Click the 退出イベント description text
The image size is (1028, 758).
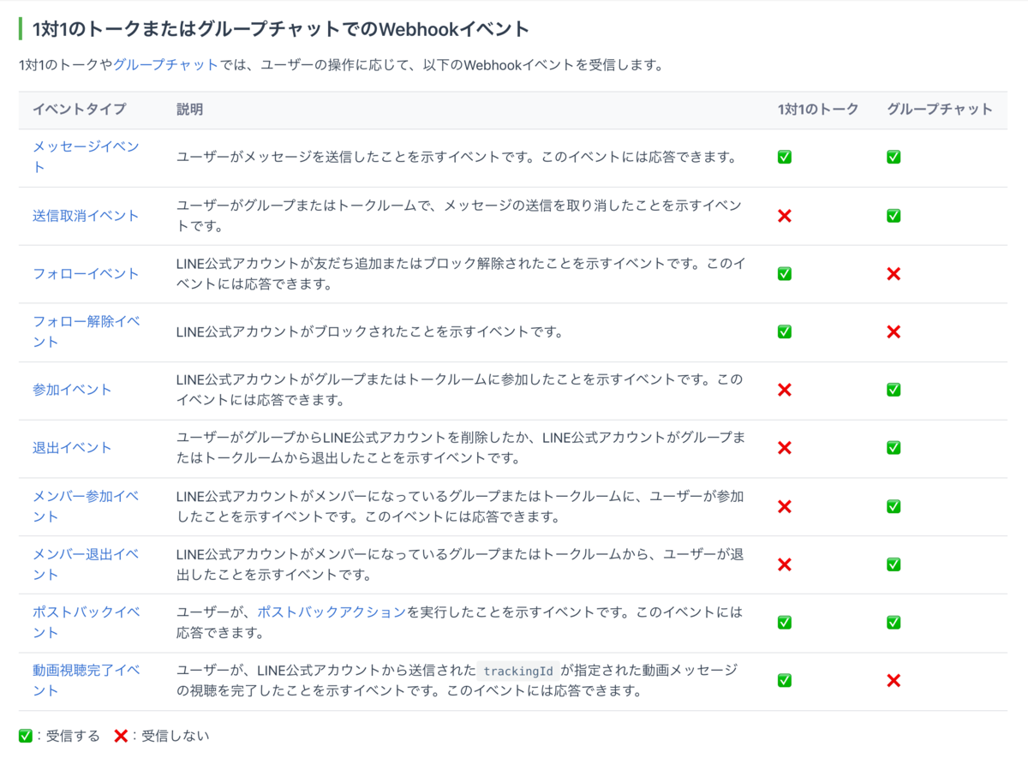460,448
